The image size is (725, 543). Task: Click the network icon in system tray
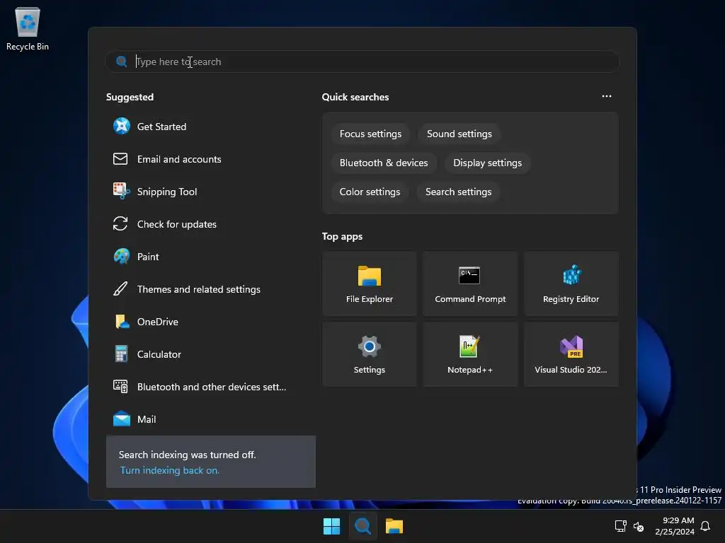(620, 526)
